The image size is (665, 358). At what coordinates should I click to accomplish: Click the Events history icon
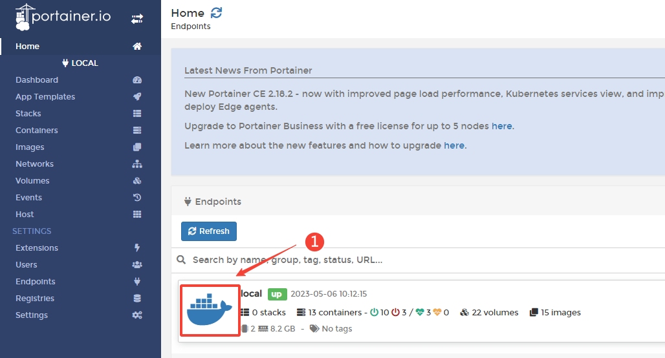point(137,198)
